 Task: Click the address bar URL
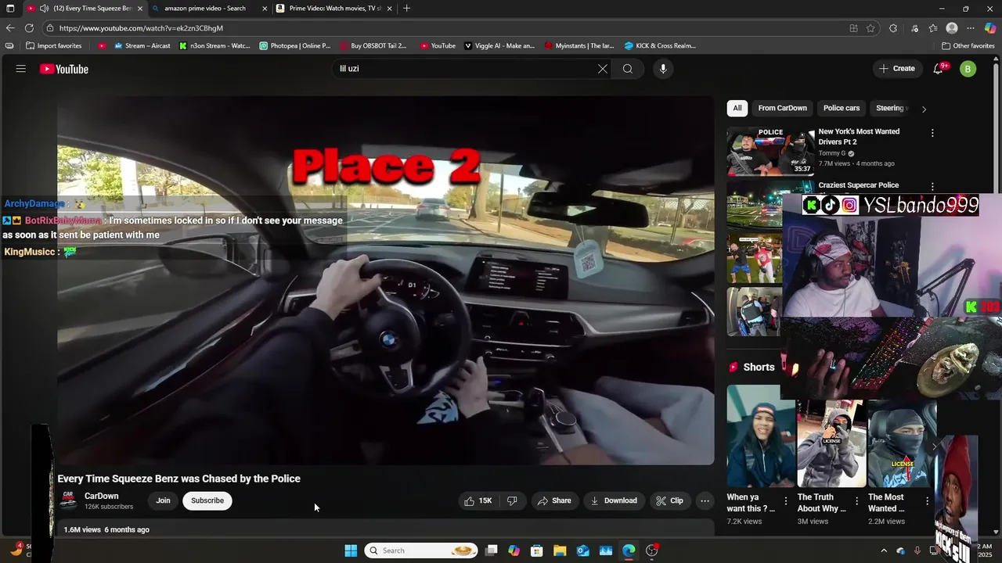pyautogui.click(x=142, y=28)
